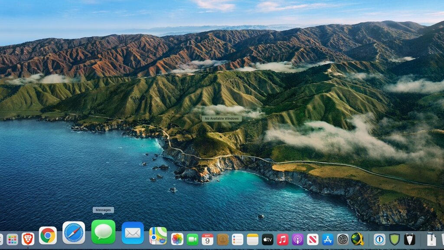Open the 1Password app icon

click(379, 239)
